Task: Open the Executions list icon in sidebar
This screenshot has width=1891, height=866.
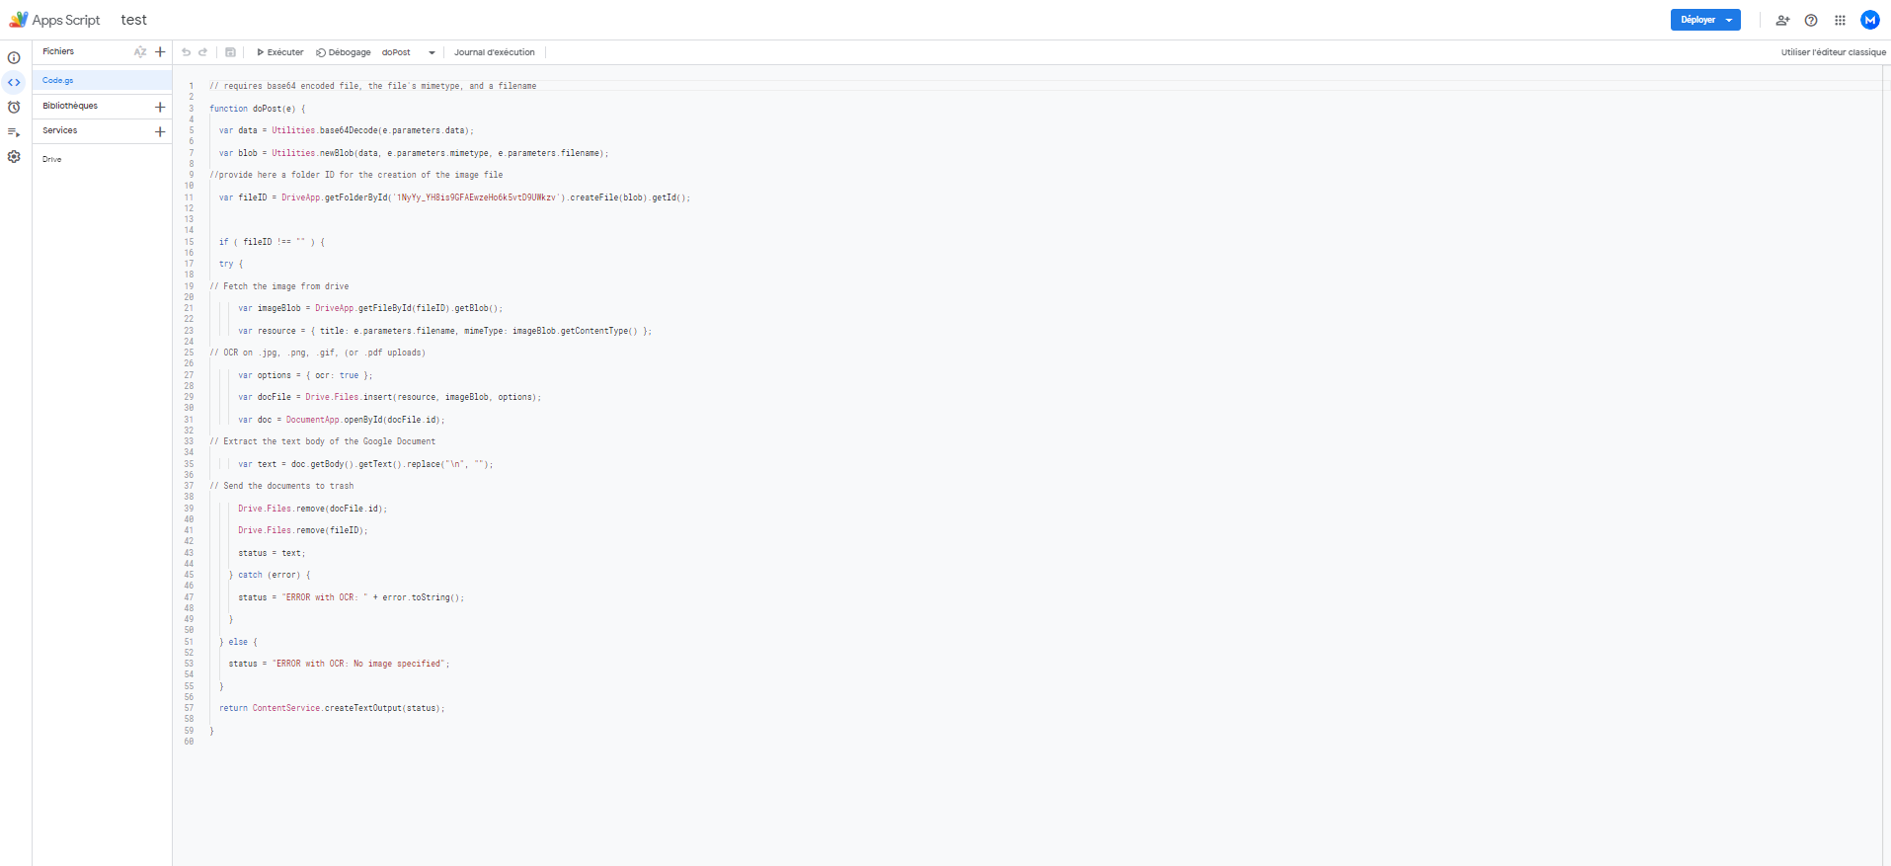Action: tap(14, 131)
